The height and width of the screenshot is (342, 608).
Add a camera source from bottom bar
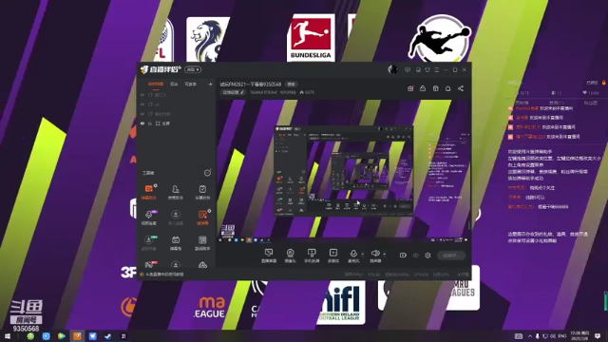(290, 256)
